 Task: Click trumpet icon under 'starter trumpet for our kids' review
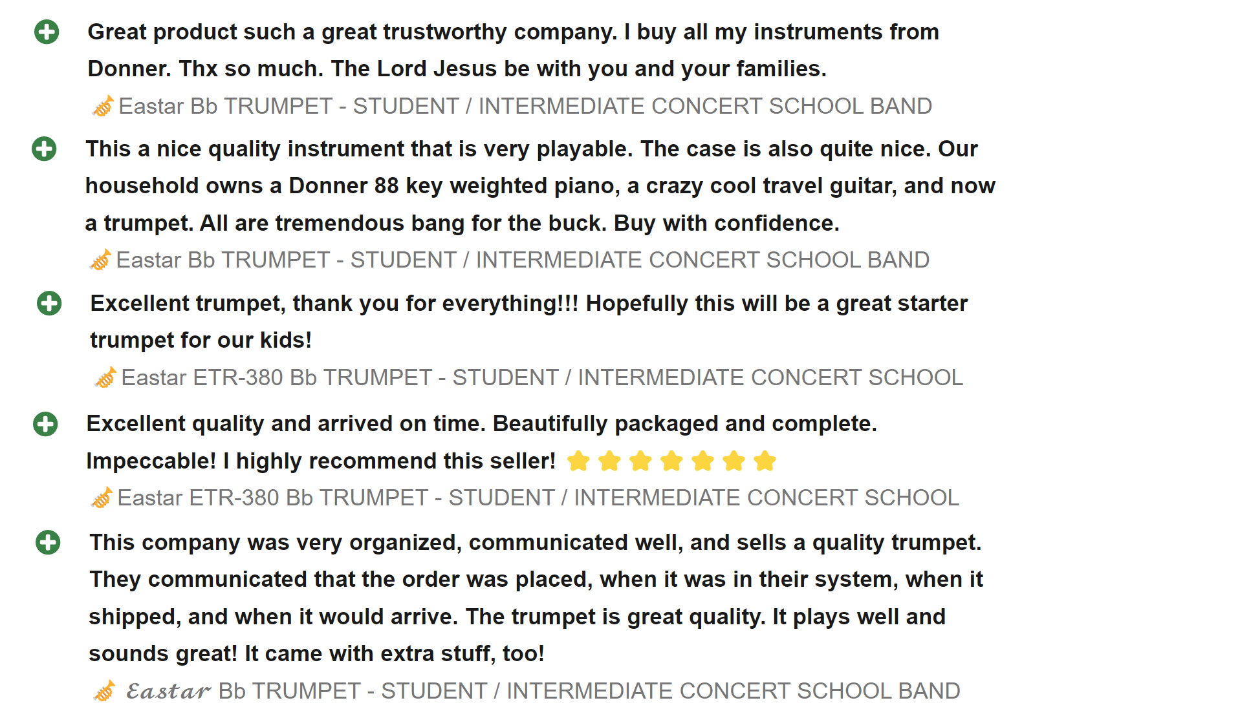tap(105, 377)
